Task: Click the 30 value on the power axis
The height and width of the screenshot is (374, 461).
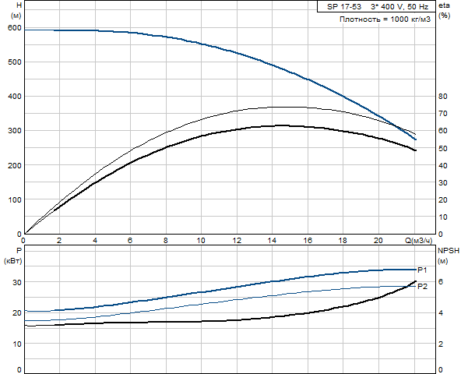Action: click(x=17, y=283)
